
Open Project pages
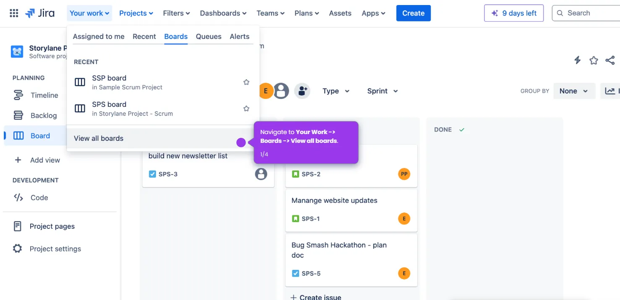[52, 226]
